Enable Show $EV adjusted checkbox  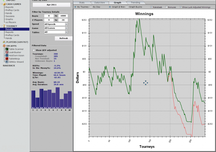(33, 50)
